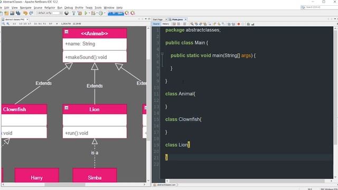338x190 pixels.
Task: Click the last icon in editor toolbar
Action: tap(252, 24)
